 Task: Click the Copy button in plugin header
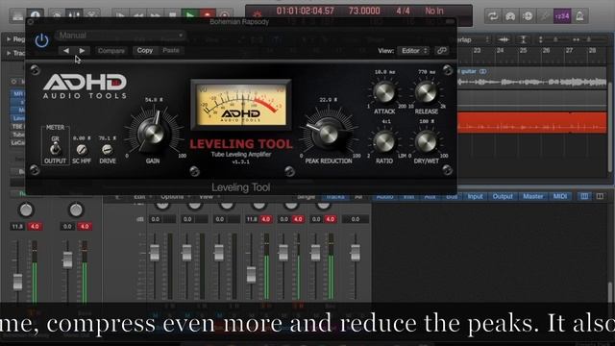pos(145,50)
